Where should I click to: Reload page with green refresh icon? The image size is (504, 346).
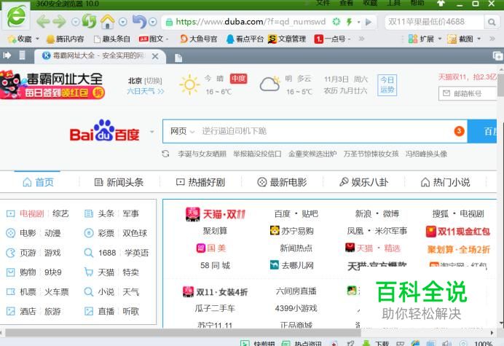pyautogui.click(x=89, y=21)
